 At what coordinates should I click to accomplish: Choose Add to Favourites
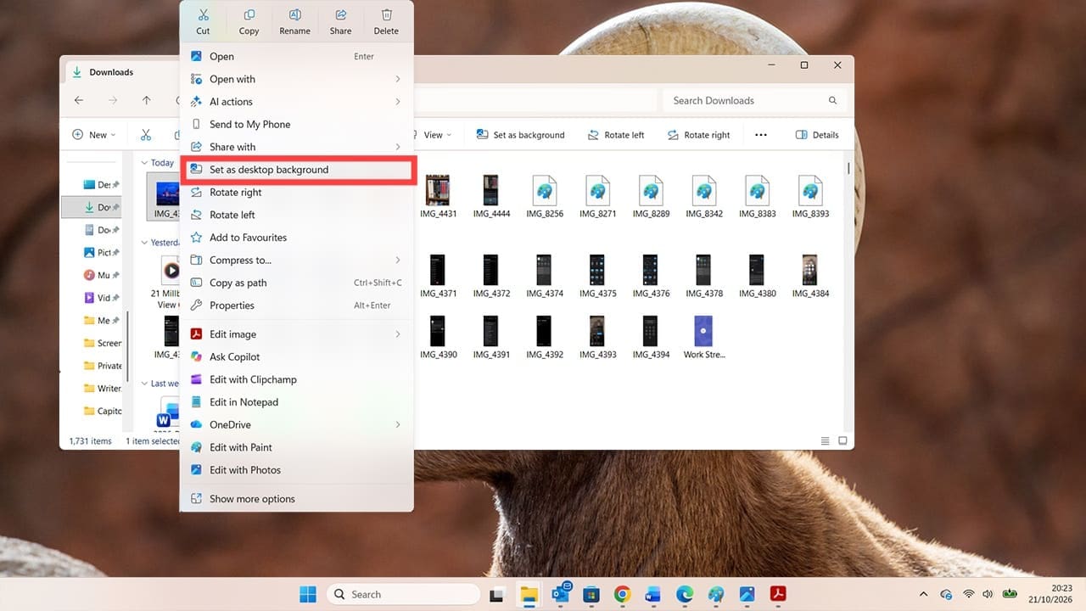tap(296, 238)
